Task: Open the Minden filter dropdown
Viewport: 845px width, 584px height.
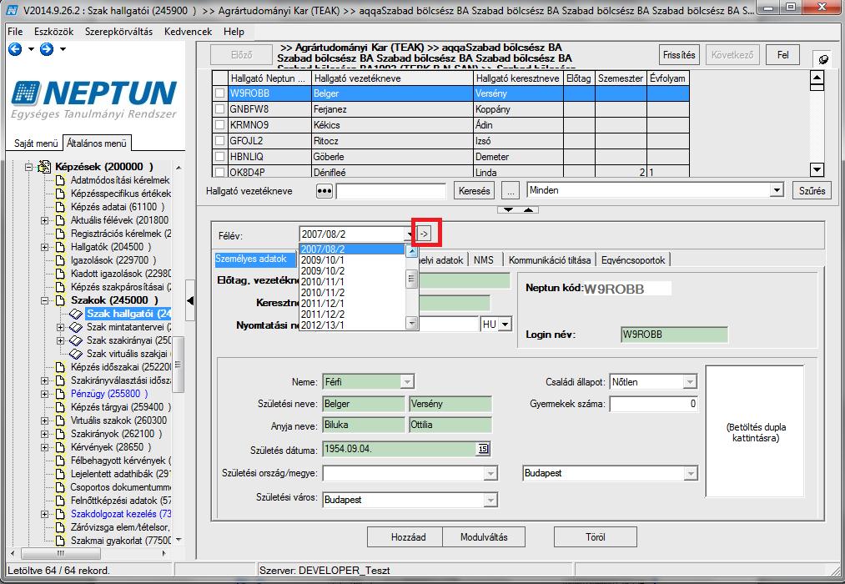Action: point(776,190)
